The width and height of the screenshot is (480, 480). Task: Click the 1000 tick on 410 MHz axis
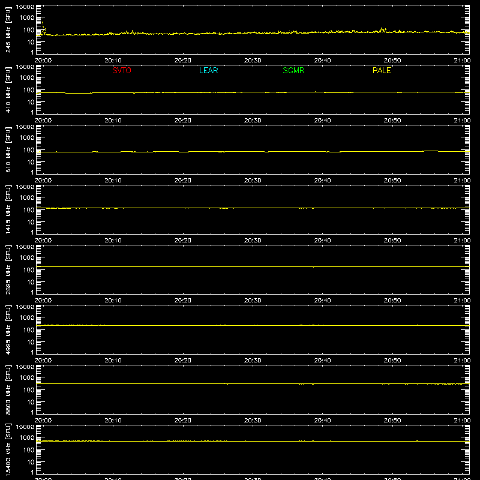tap(27, 78)
